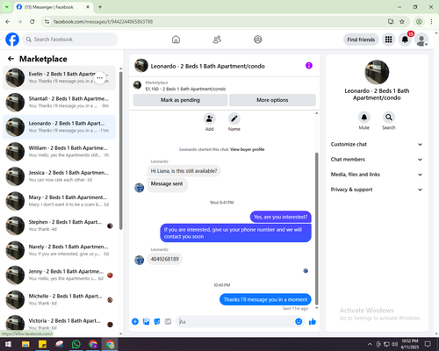Open the notifications bell
Image resolution: width=439 pixels, height=351 pixels.
click(x=405, y=39)
